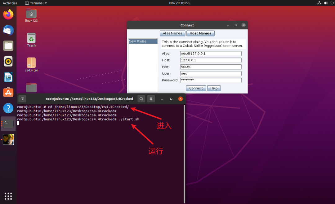This screenshot has height=204, width=335.
Task: Launch LibreOffice Writer from the dock
Action: (8, 77)
